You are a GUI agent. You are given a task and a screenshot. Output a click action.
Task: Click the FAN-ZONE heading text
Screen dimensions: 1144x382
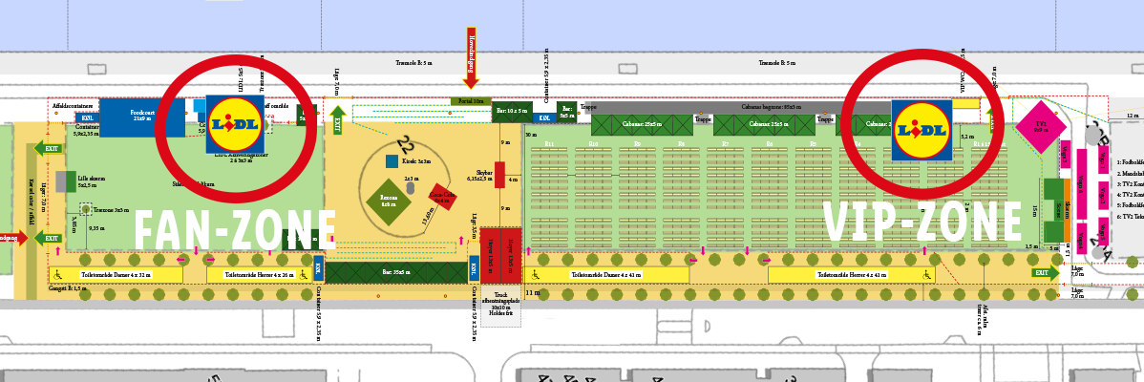pyautogui.click(x=236, y=230)
